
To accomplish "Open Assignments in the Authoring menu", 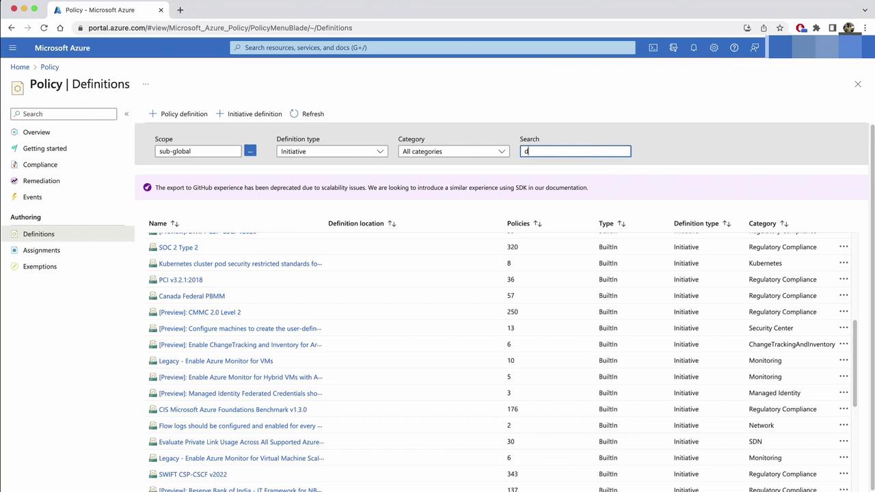I will [x=41, y=250].
